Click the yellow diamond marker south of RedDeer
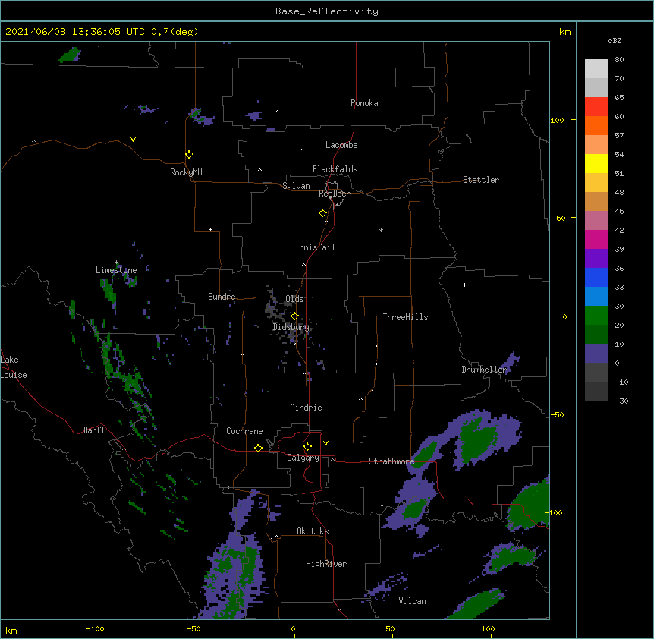The width and height of the screenshot is (654, 639). pyautogui.click(x=322, y=212)
